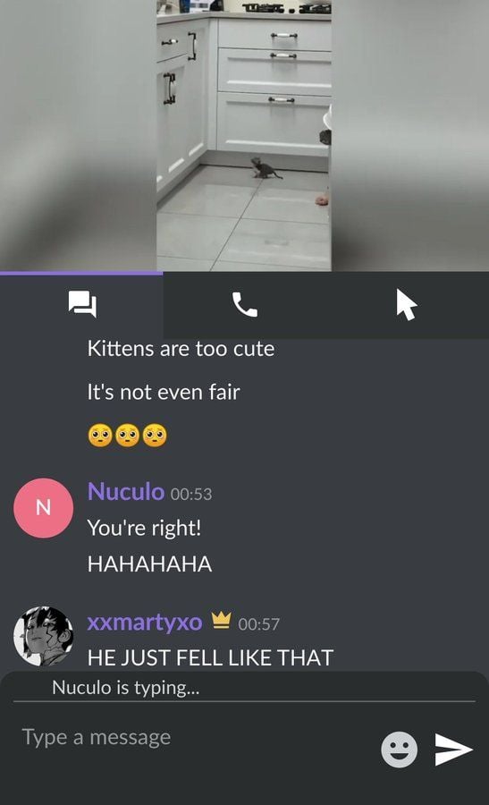Click the 00:57 message timestamp
Screen dimensions: 489x805
[258, 623]
